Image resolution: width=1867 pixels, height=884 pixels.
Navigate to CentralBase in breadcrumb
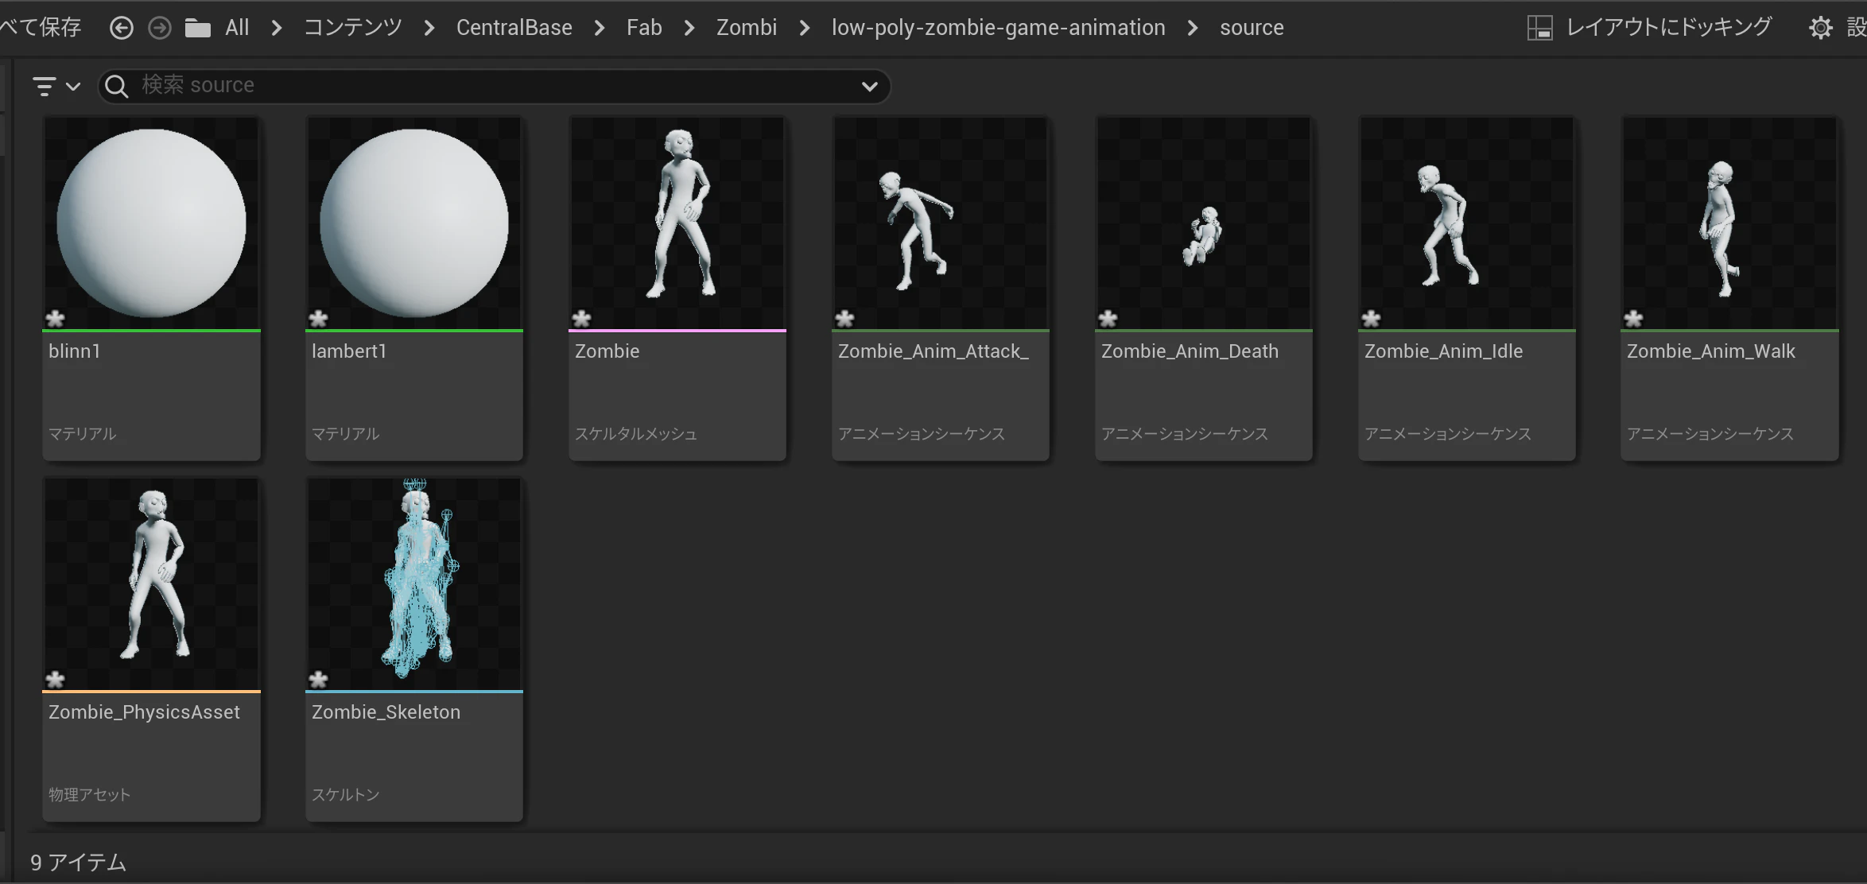pyautogui.click(x=514, y=28)
